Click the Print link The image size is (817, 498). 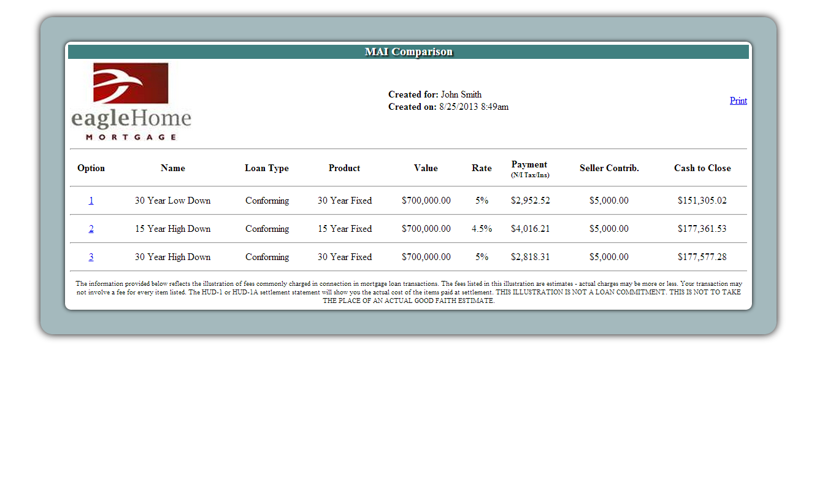738,101
